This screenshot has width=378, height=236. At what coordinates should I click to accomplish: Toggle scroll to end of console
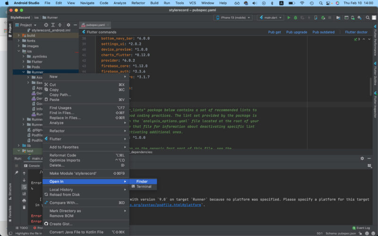tap(24, 194)
